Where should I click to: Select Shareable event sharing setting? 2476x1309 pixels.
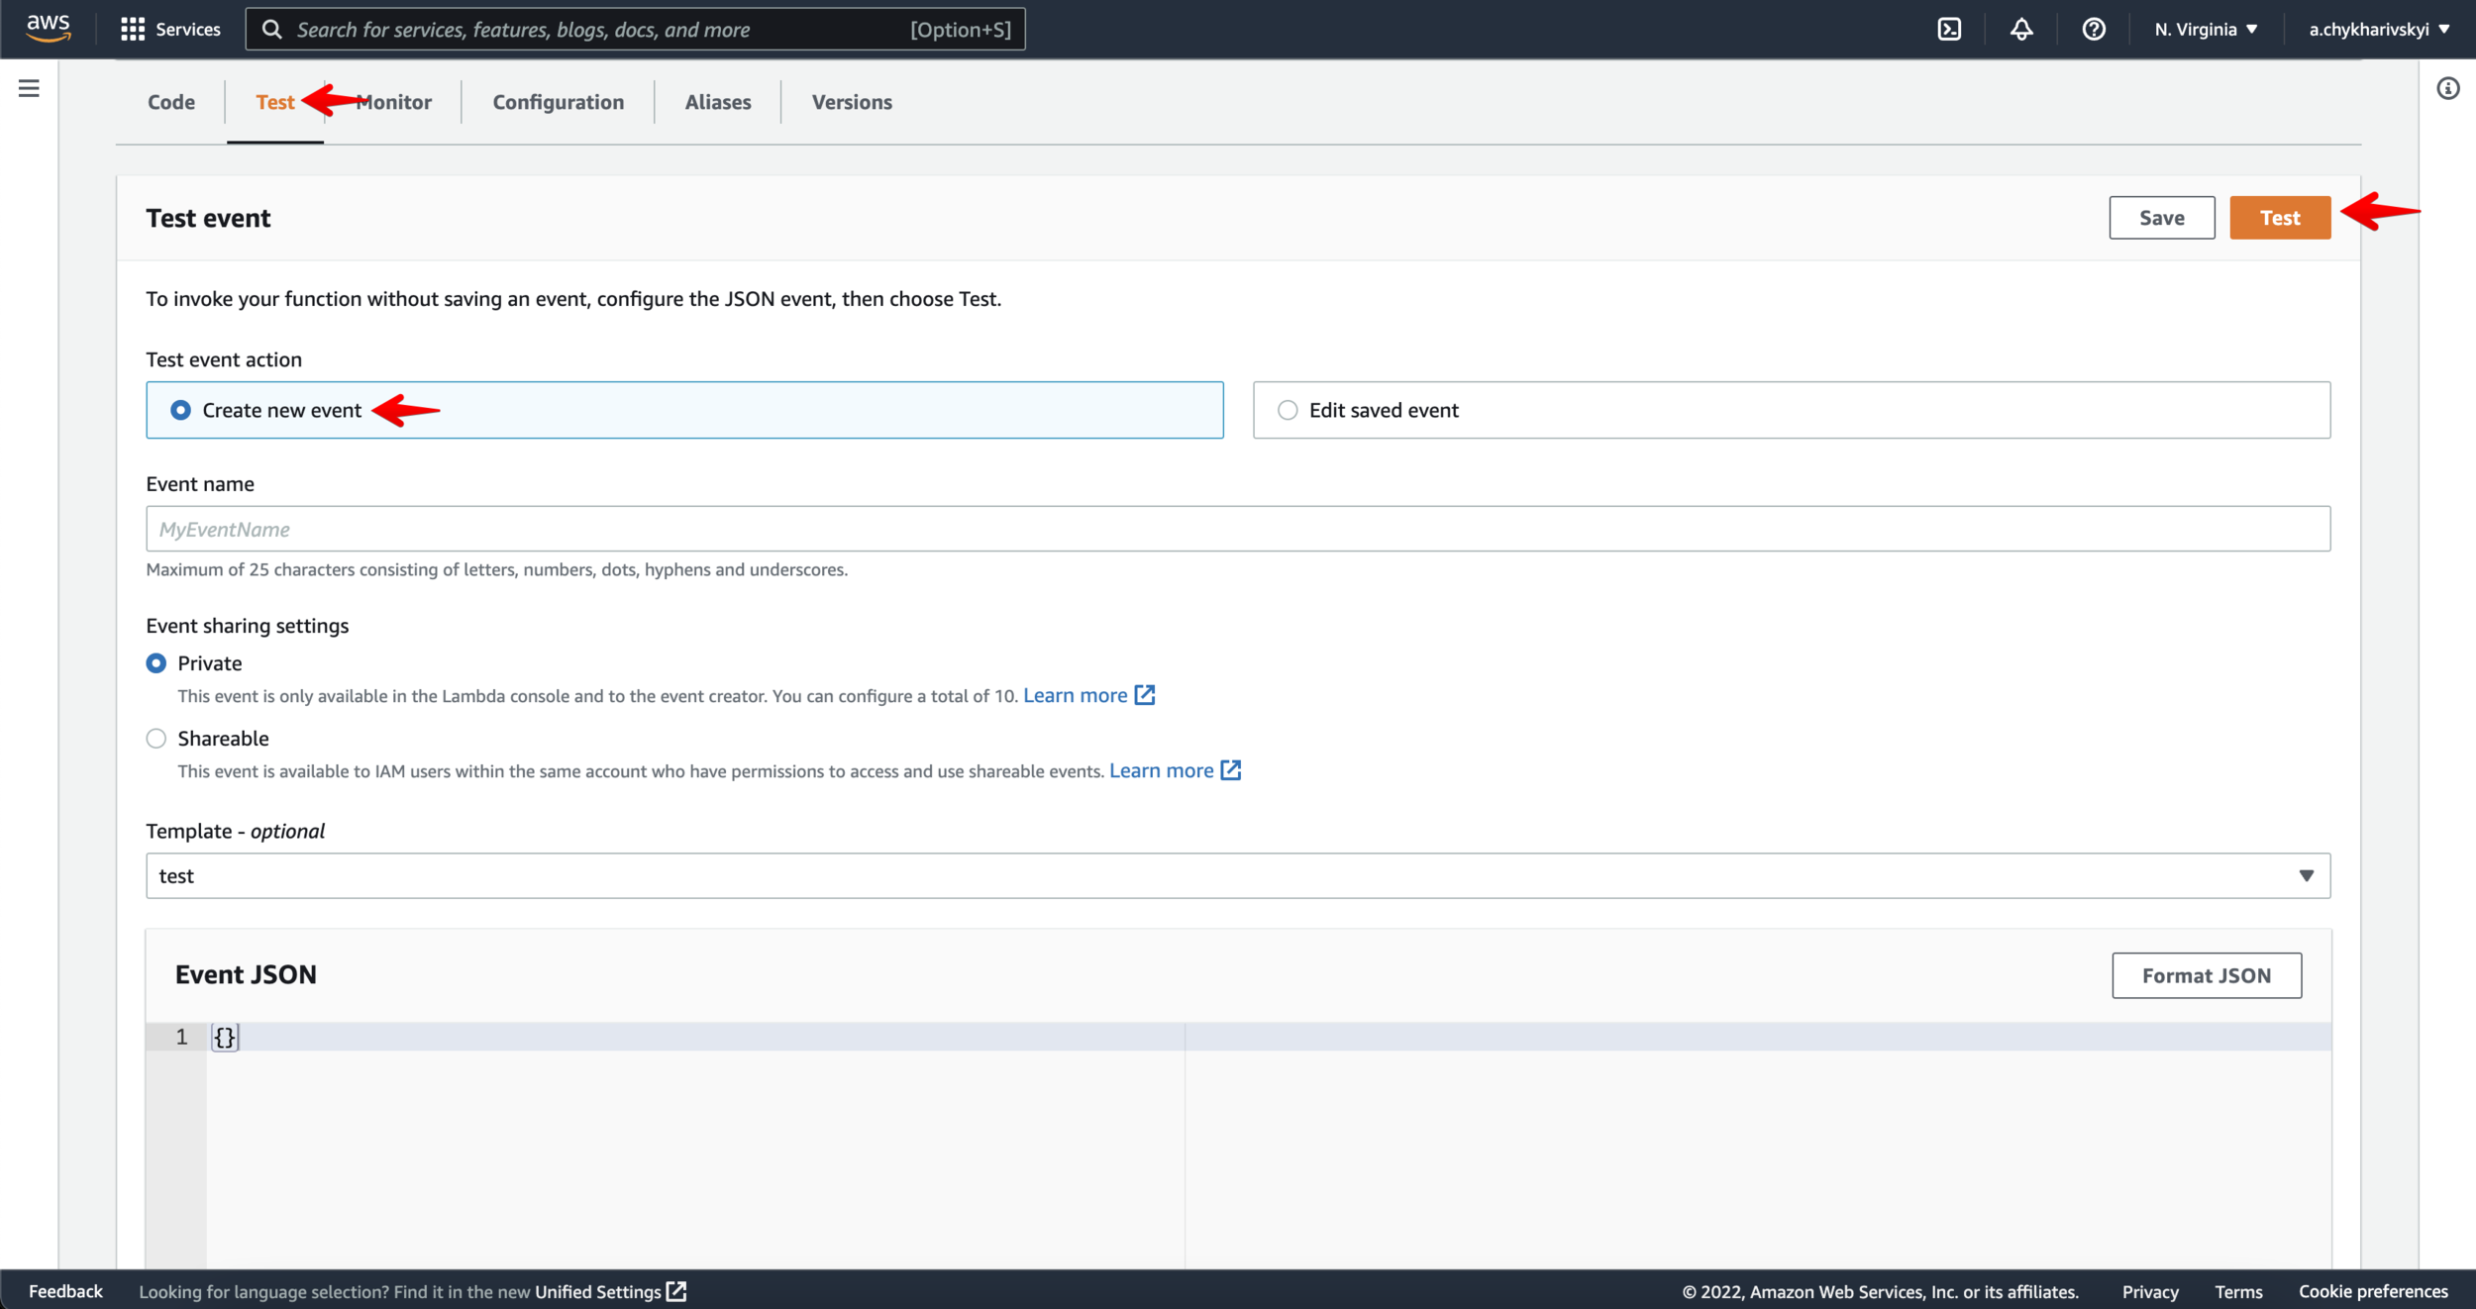coord(156,739)
